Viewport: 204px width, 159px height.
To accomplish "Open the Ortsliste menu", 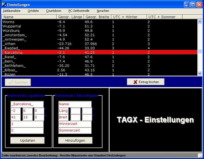I will (x=33, y=11).
